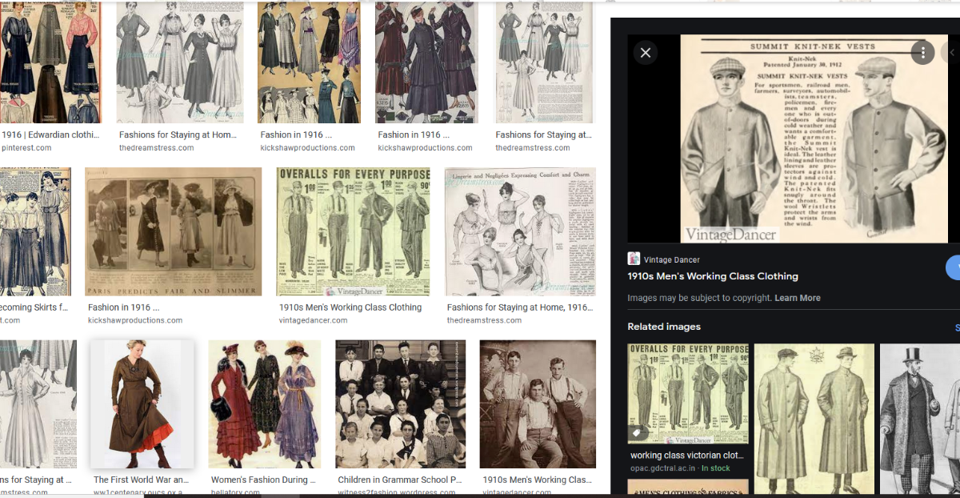The width and height of the screenshot is (960, 498).
Task: Select the related image of two men in overcoats
Action: (x=814, y=408)
